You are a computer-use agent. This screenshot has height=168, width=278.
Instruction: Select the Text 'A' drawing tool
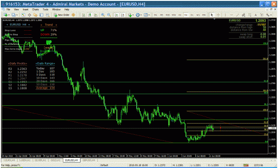click(256, 15)
